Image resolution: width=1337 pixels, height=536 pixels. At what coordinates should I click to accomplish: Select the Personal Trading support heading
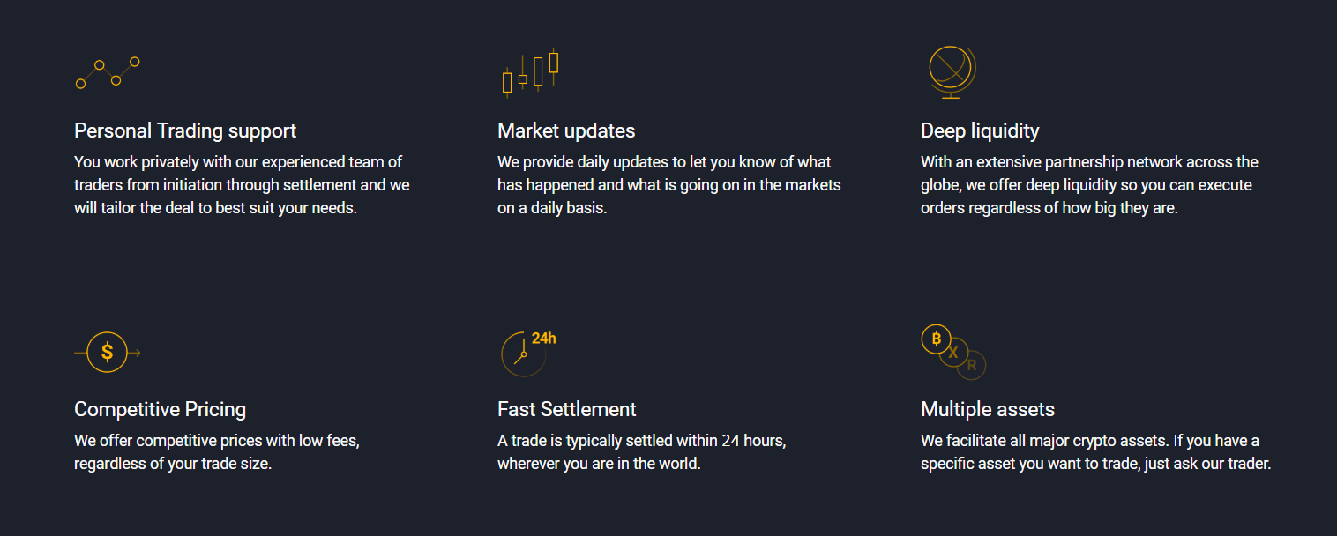point(185,130)
